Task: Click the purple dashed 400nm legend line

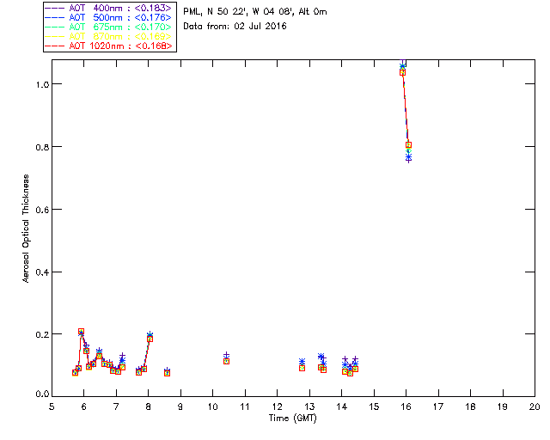Action: (55, 8)
